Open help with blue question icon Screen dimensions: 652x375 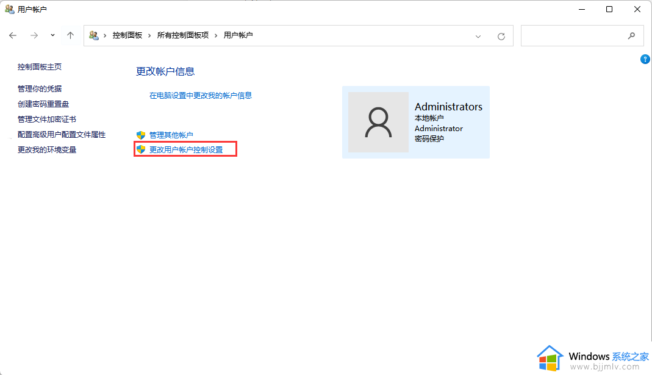(x=645, y=60)
